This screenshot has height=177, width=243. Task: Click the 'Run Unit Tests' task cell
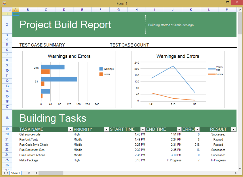pos(29,140)
